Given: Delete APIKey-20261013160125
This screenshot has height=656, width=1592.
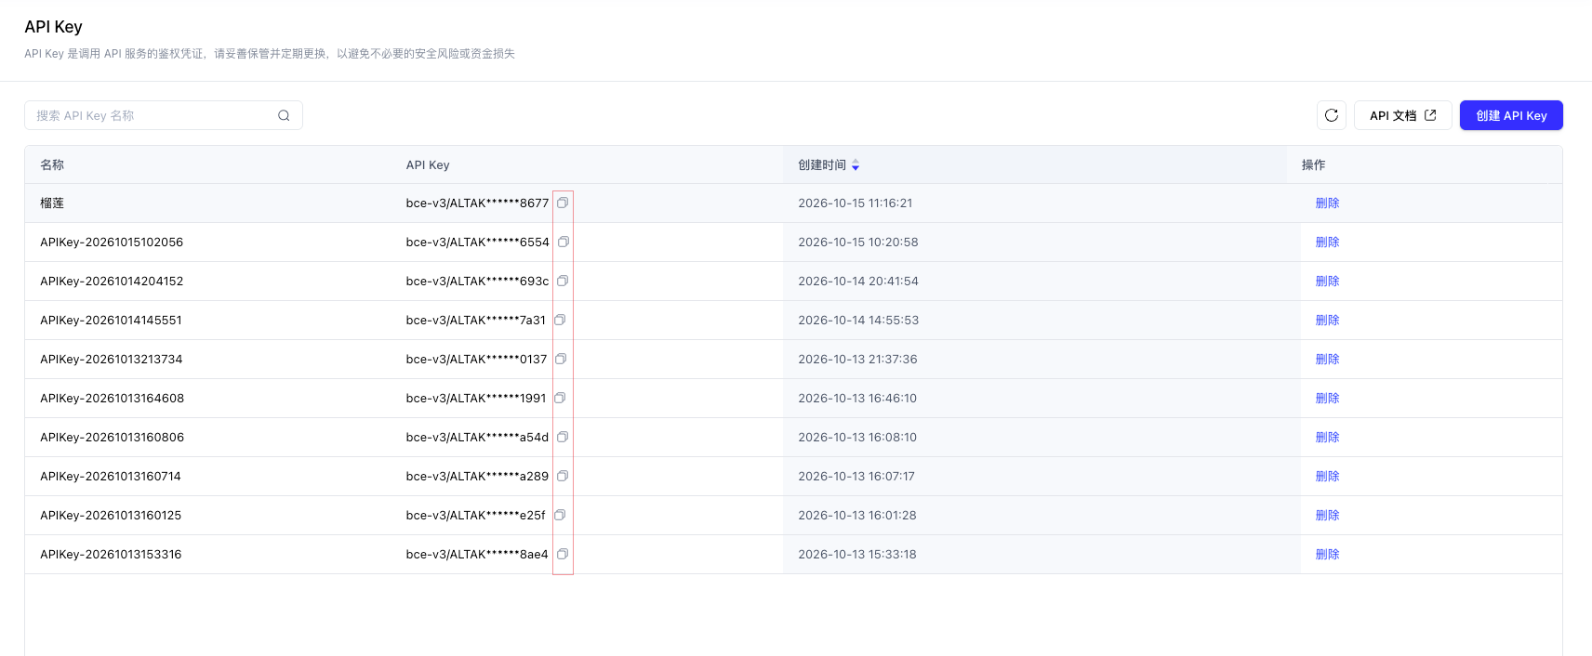Looking at the screenshot, I should click(x=1327, y=516).
